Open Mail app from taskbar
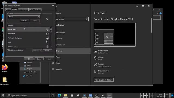174x98 pixels. click(x=78, y=96)
